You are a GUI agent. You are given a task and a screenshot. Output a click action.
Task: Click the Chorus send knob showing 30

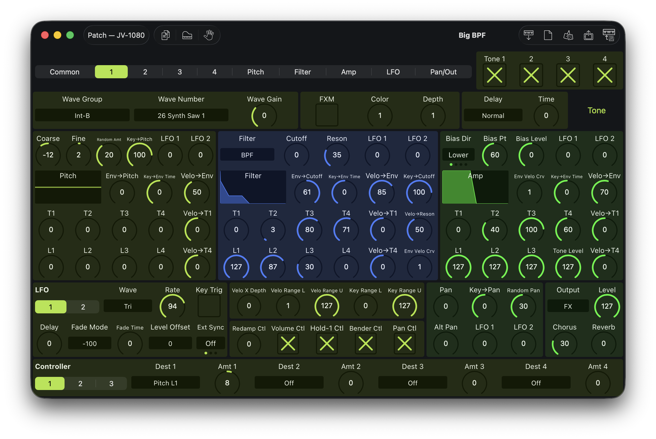[x=564, y=343]
